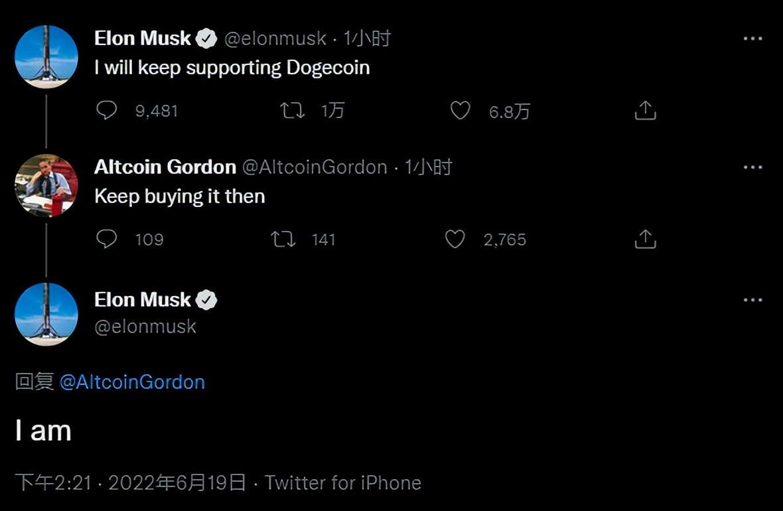Click the verified badge beside the @elonmusk · 1小时 header
Screen dimensions: 783x511
207,39
